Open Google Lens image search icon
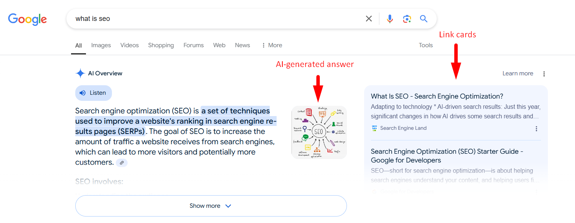The height and width of the screenshot is (223, 575). tap(407, 19)
